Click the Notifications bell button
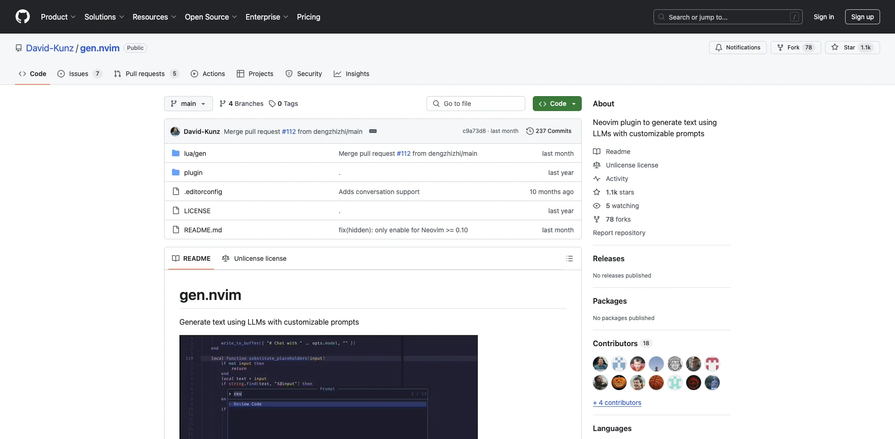 pyautogui.click(x=737, y=48)
